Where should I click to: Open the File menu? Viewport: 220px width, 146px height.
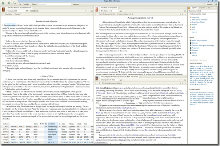20,4
